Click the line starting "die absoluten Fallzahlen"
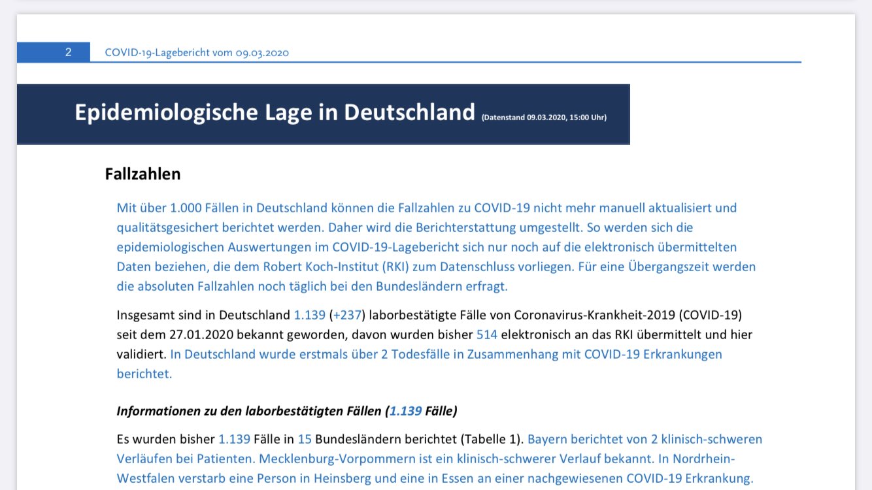The height and width of the screenshot is (490, 872). point(312,286)
